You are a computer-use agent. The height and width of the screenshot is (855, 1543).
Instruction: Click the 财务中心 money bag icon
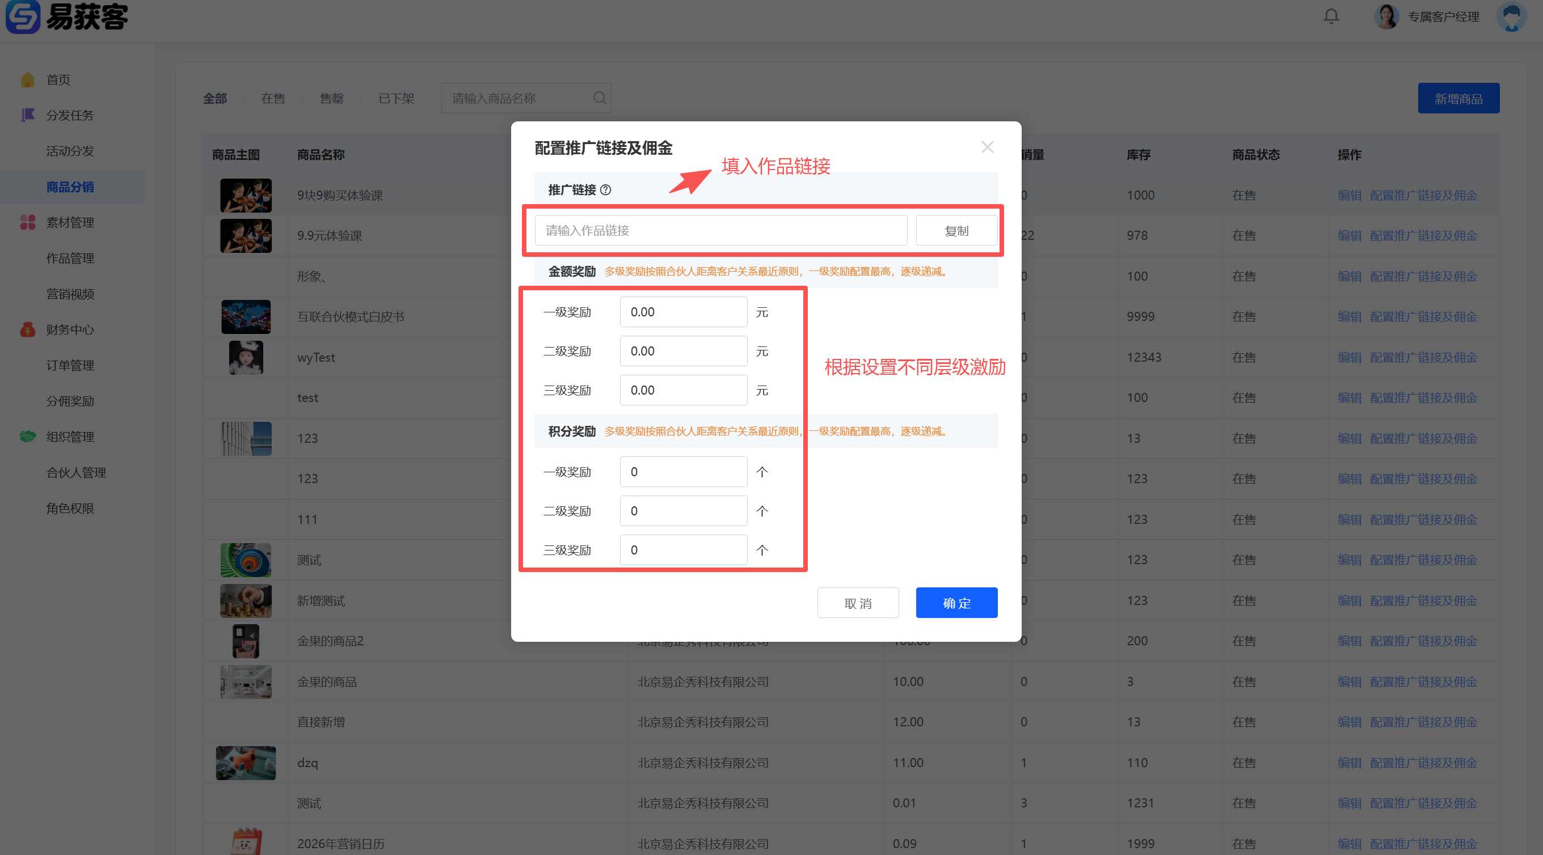28,329
